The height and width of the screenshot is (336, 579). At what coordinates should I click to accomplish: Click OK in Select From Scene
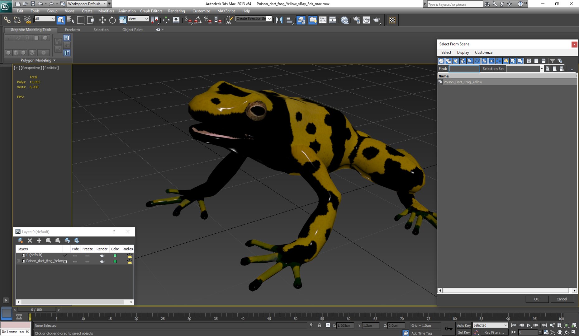pos(536,299)
